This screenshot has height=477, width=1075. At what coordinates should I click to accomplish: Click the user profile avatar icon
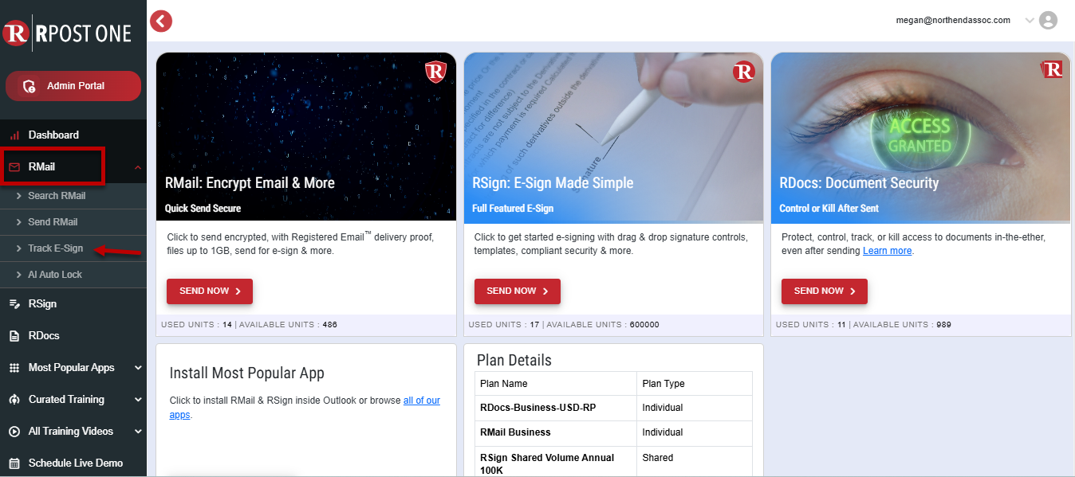click(1048, 21)
